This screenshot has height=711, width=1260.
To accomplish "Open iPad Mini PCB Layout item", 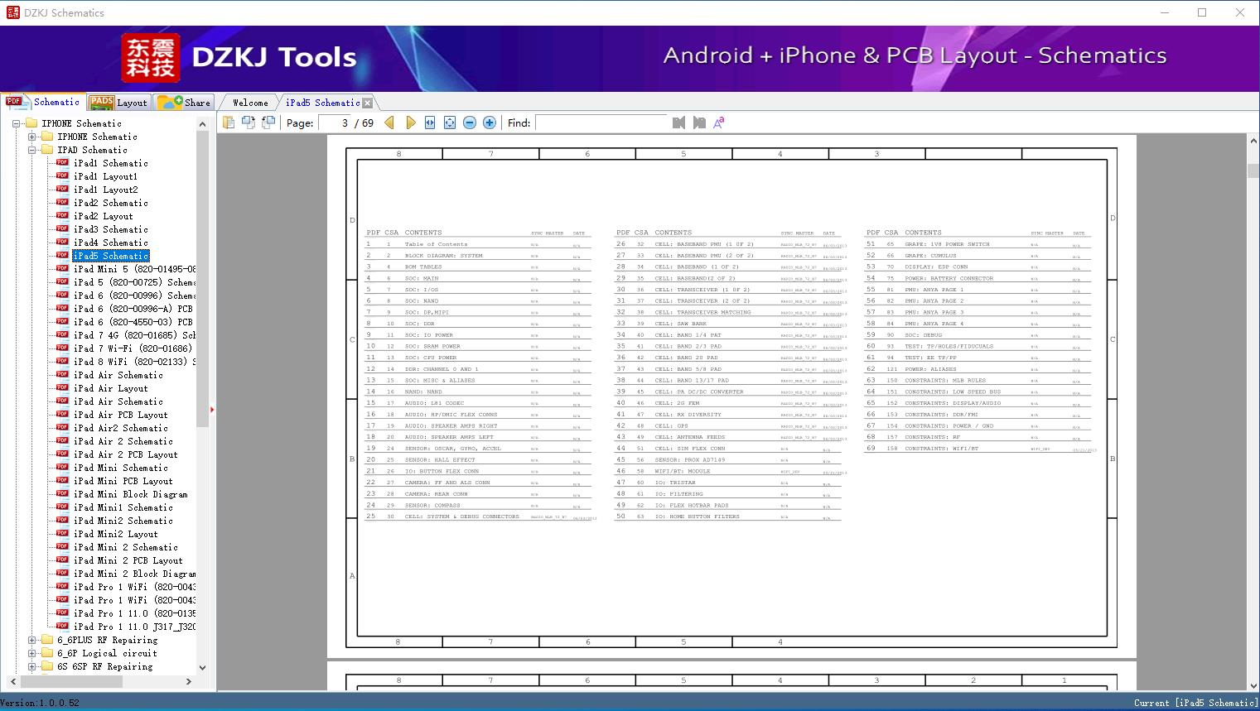I will coord(123,481).
